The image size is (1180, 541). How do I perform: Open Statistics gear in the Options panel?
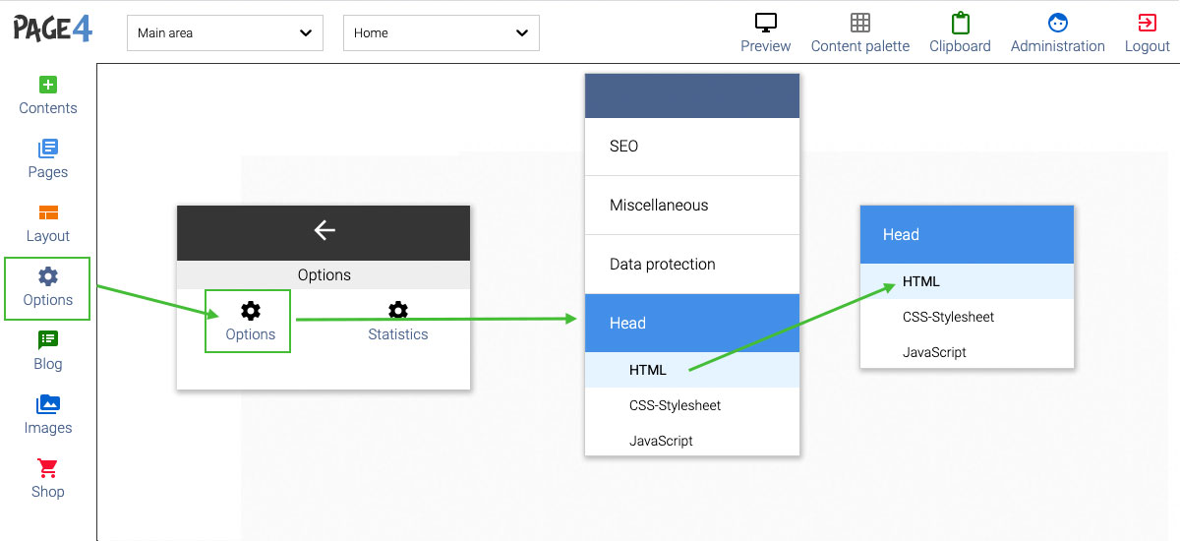[397, 311]
